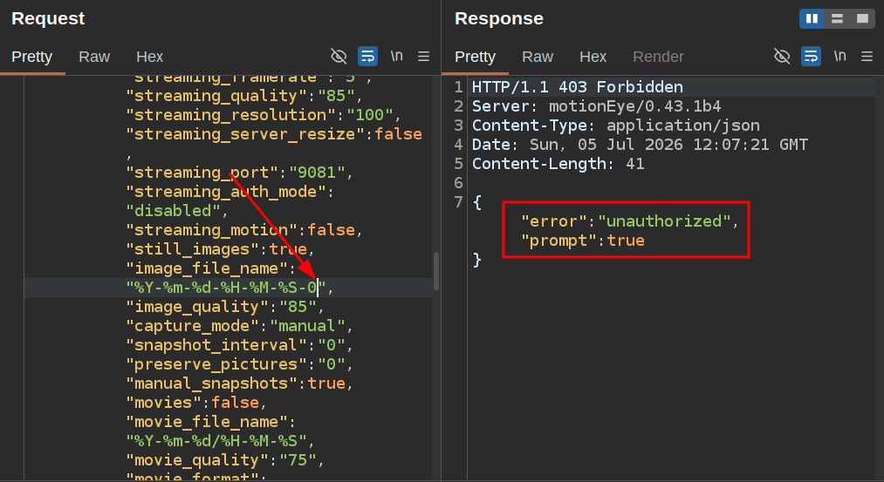The image size is (884, 482).
Task: Click the "still_images" key
Action: [x=192, y=249]
